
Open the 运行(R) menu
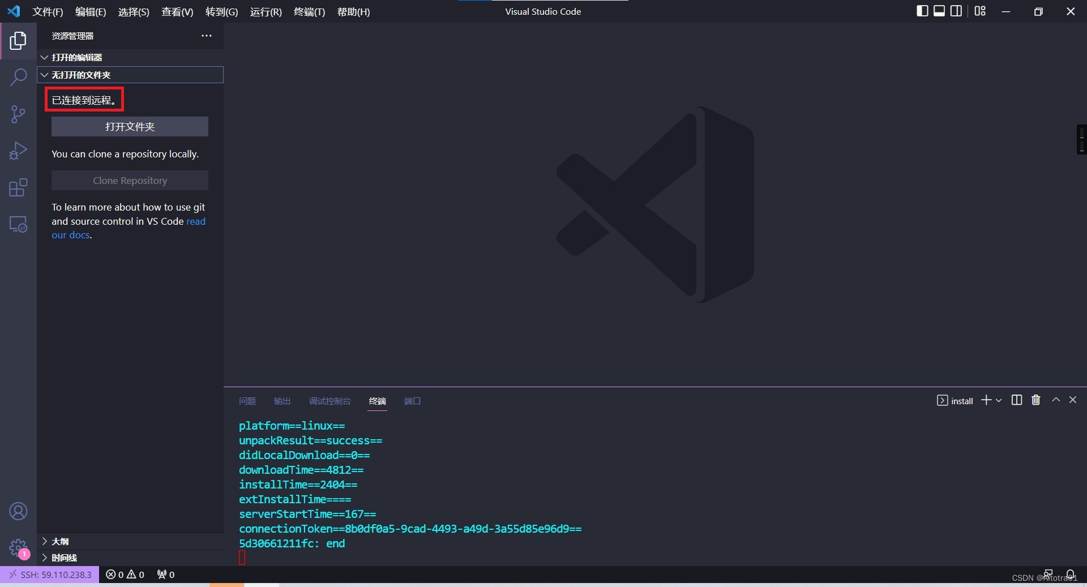(266, 12)
